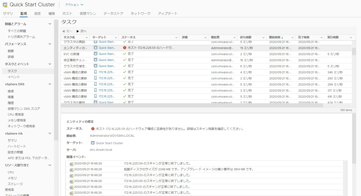Open the Quick Start Cluster target link
The height and width of the screenshot is (196, 361).
(x=109, y=143)
